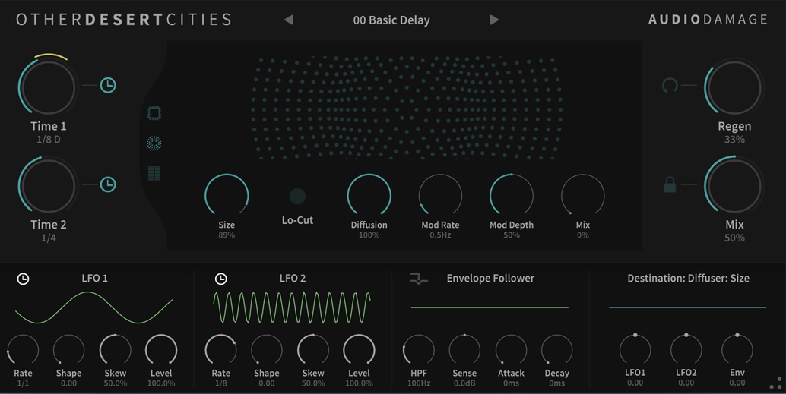Click the Time 1 knob

coord(48,87)
